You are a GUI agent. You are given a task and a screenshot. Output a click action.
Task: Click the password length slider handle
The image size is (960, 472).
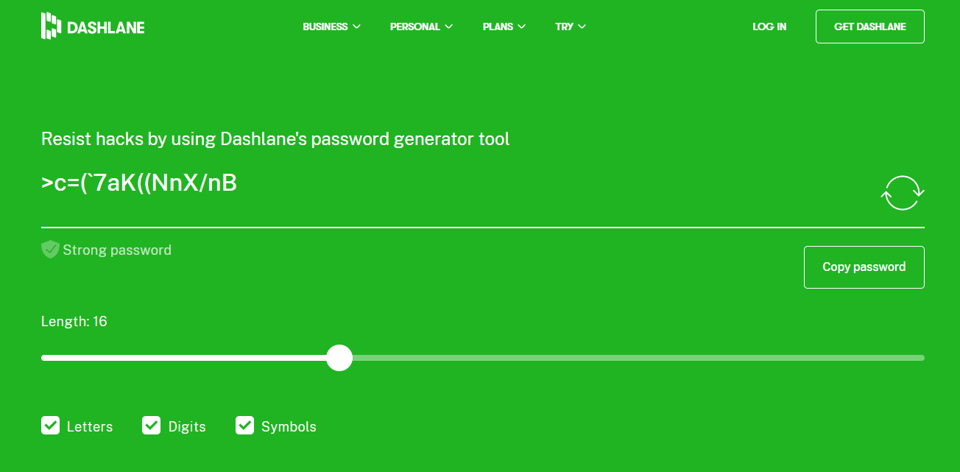pos(339,358)
